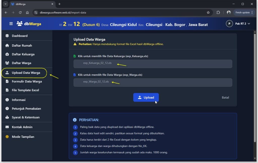
Task: Bookmark this page with the star icon
Action: click(208, 12)
